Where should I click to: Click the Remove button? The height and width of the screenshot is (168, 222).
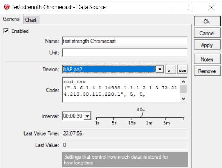207,71
